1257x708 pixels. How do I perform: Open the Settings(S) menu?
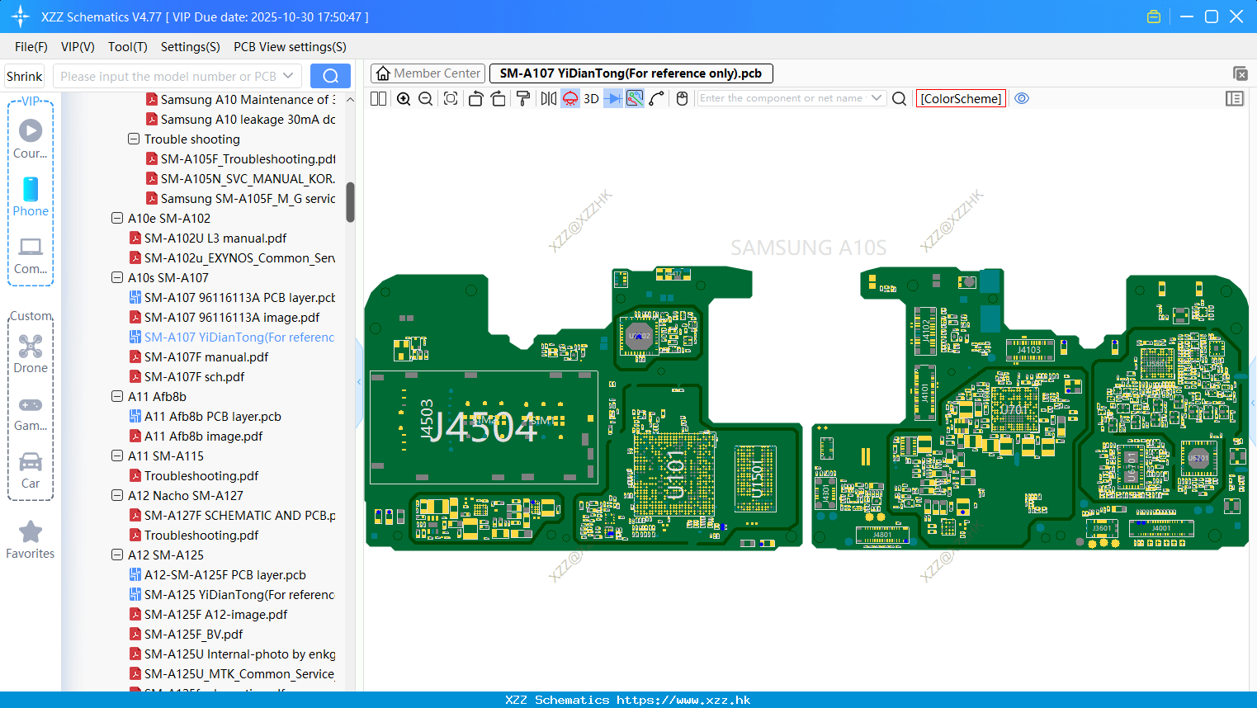pyautogui.click(x=191, y=47)
